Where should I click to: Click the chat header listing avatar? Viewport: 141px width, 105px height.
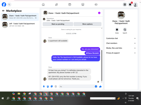45,13
